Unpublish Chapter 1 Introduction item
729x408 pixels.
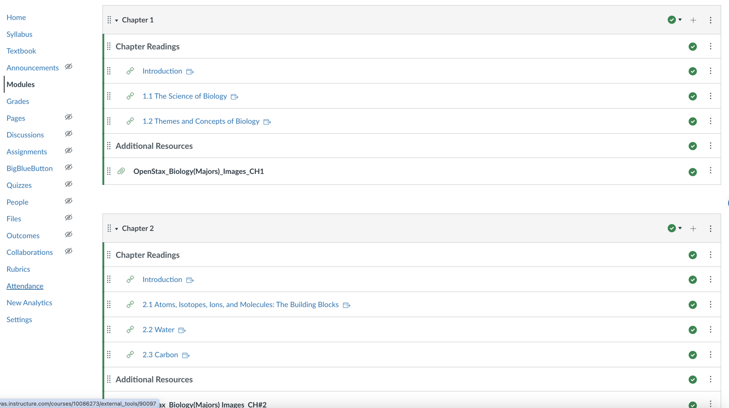click(693, 71)
